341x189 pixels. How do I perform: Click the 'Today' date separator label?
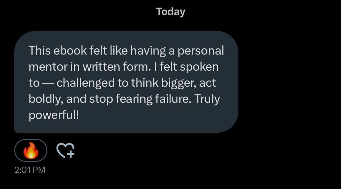(170, 12)
